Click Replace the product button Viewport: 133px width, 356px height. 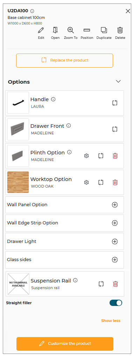[64, 61]
